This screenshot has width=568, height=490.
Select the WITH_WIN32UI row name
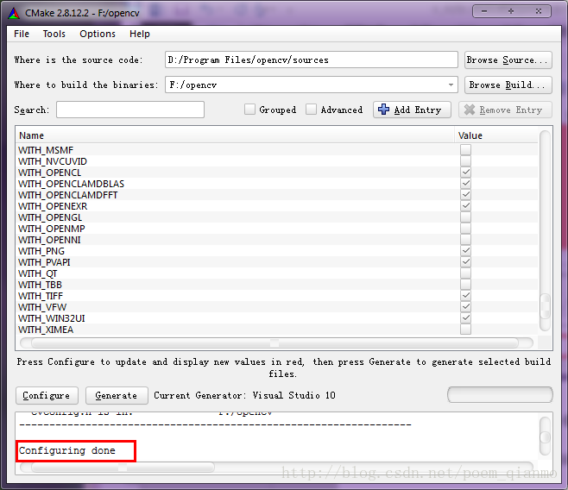pyautogui.click(x=52, y=318)
